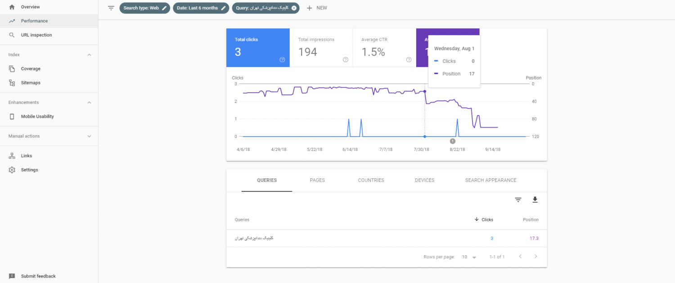Sort table by Clicks column
675x283 pixels.
484,220
